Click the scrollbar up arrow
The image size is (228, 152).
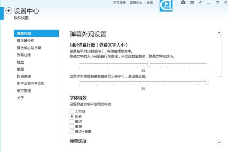(x=219, y=32)
